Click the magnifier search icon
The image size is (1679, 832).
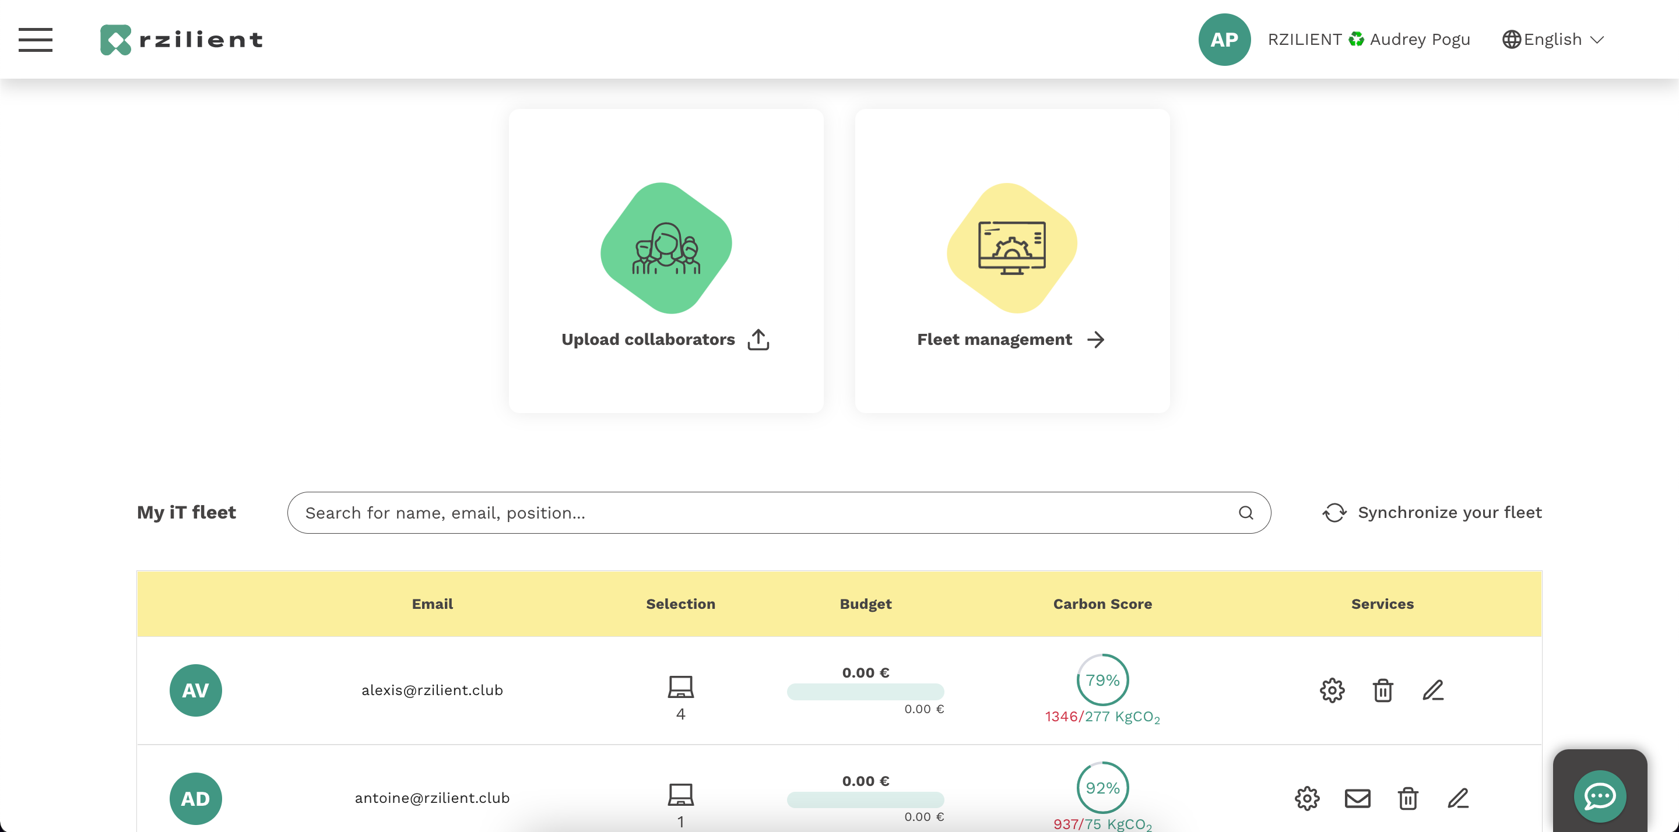(1246, 513)
